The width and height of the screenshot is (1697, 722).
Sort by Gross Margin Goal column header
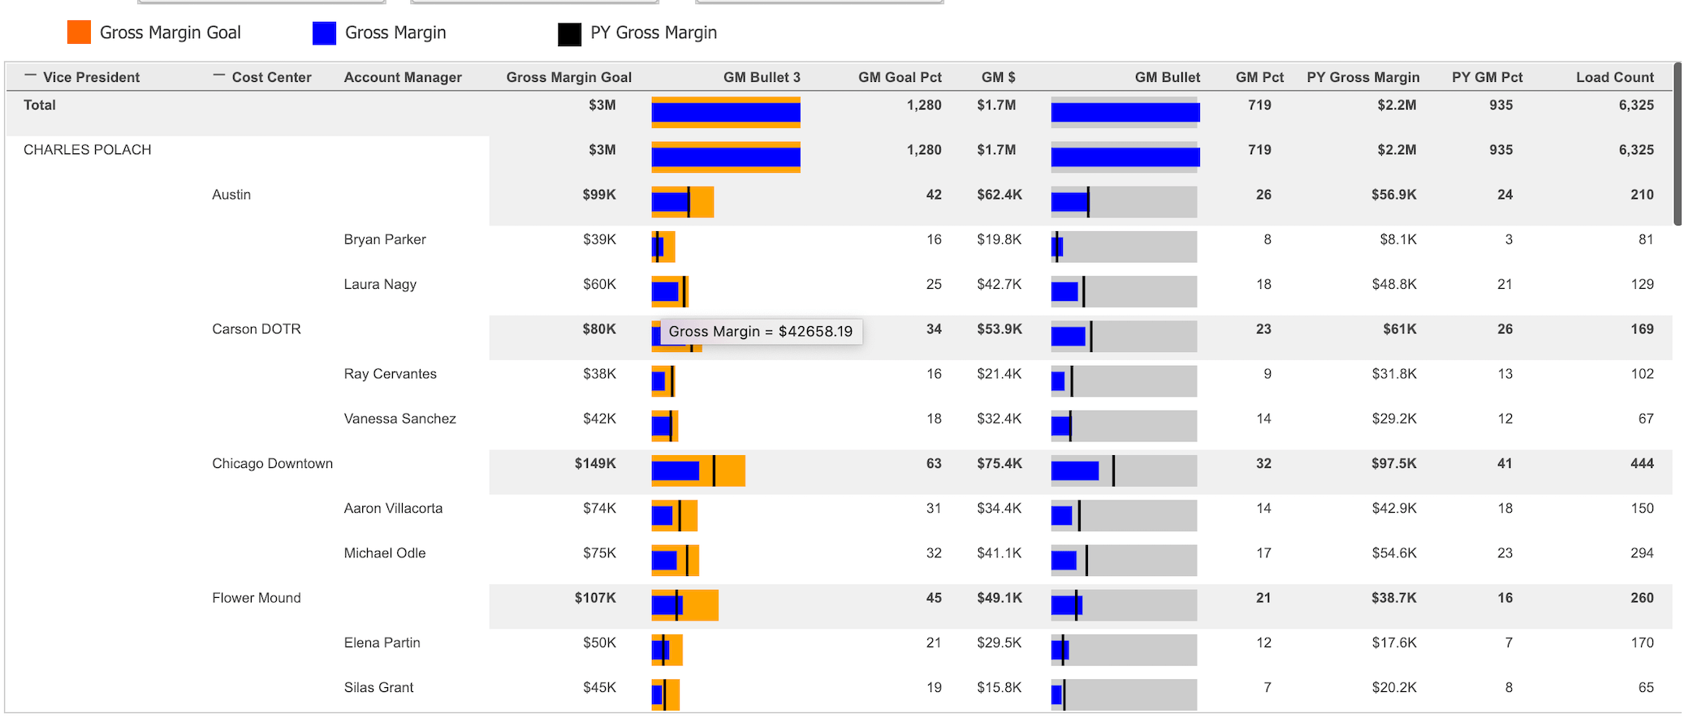[x=568, y=77]
